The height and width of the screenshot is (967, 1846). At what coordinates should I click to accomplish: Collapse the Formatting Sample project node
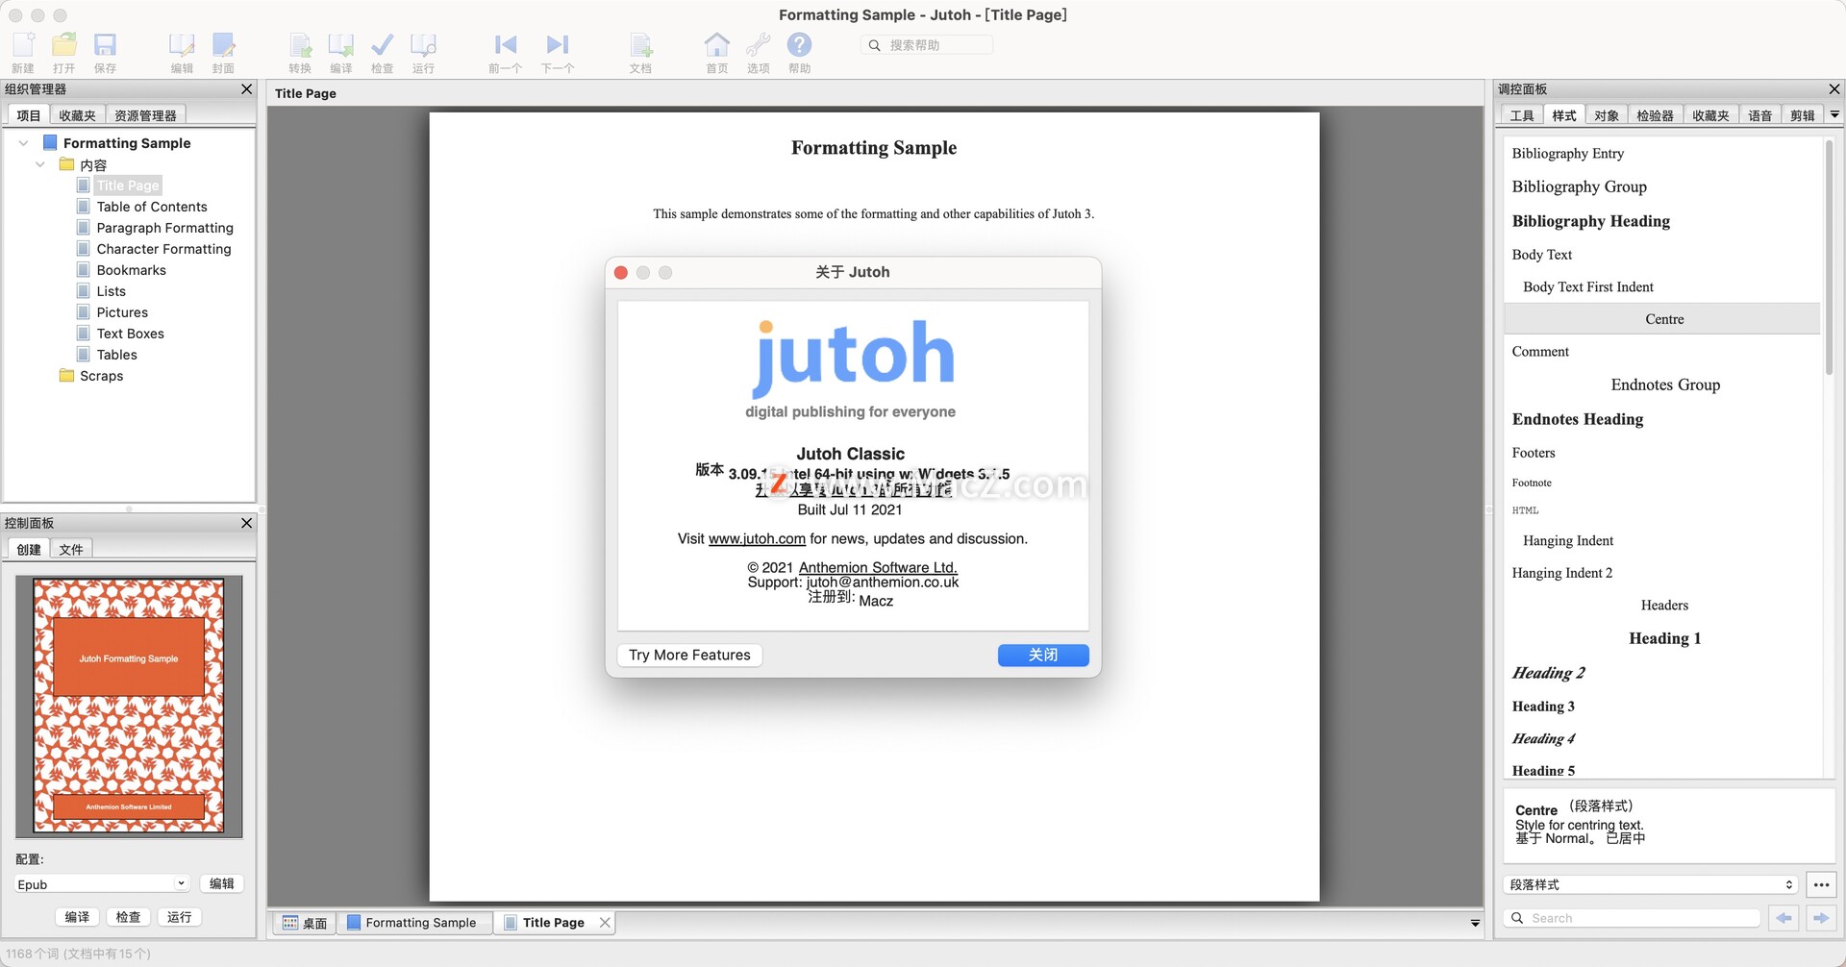(x=23, y=143)
